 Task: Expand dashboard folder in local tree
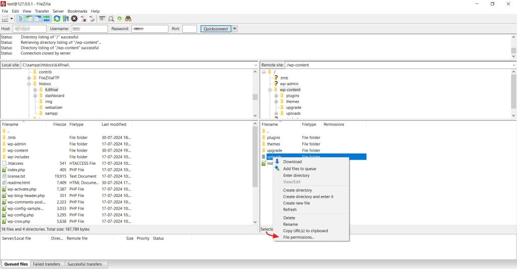pyautogui.click(x=35, y=96)
